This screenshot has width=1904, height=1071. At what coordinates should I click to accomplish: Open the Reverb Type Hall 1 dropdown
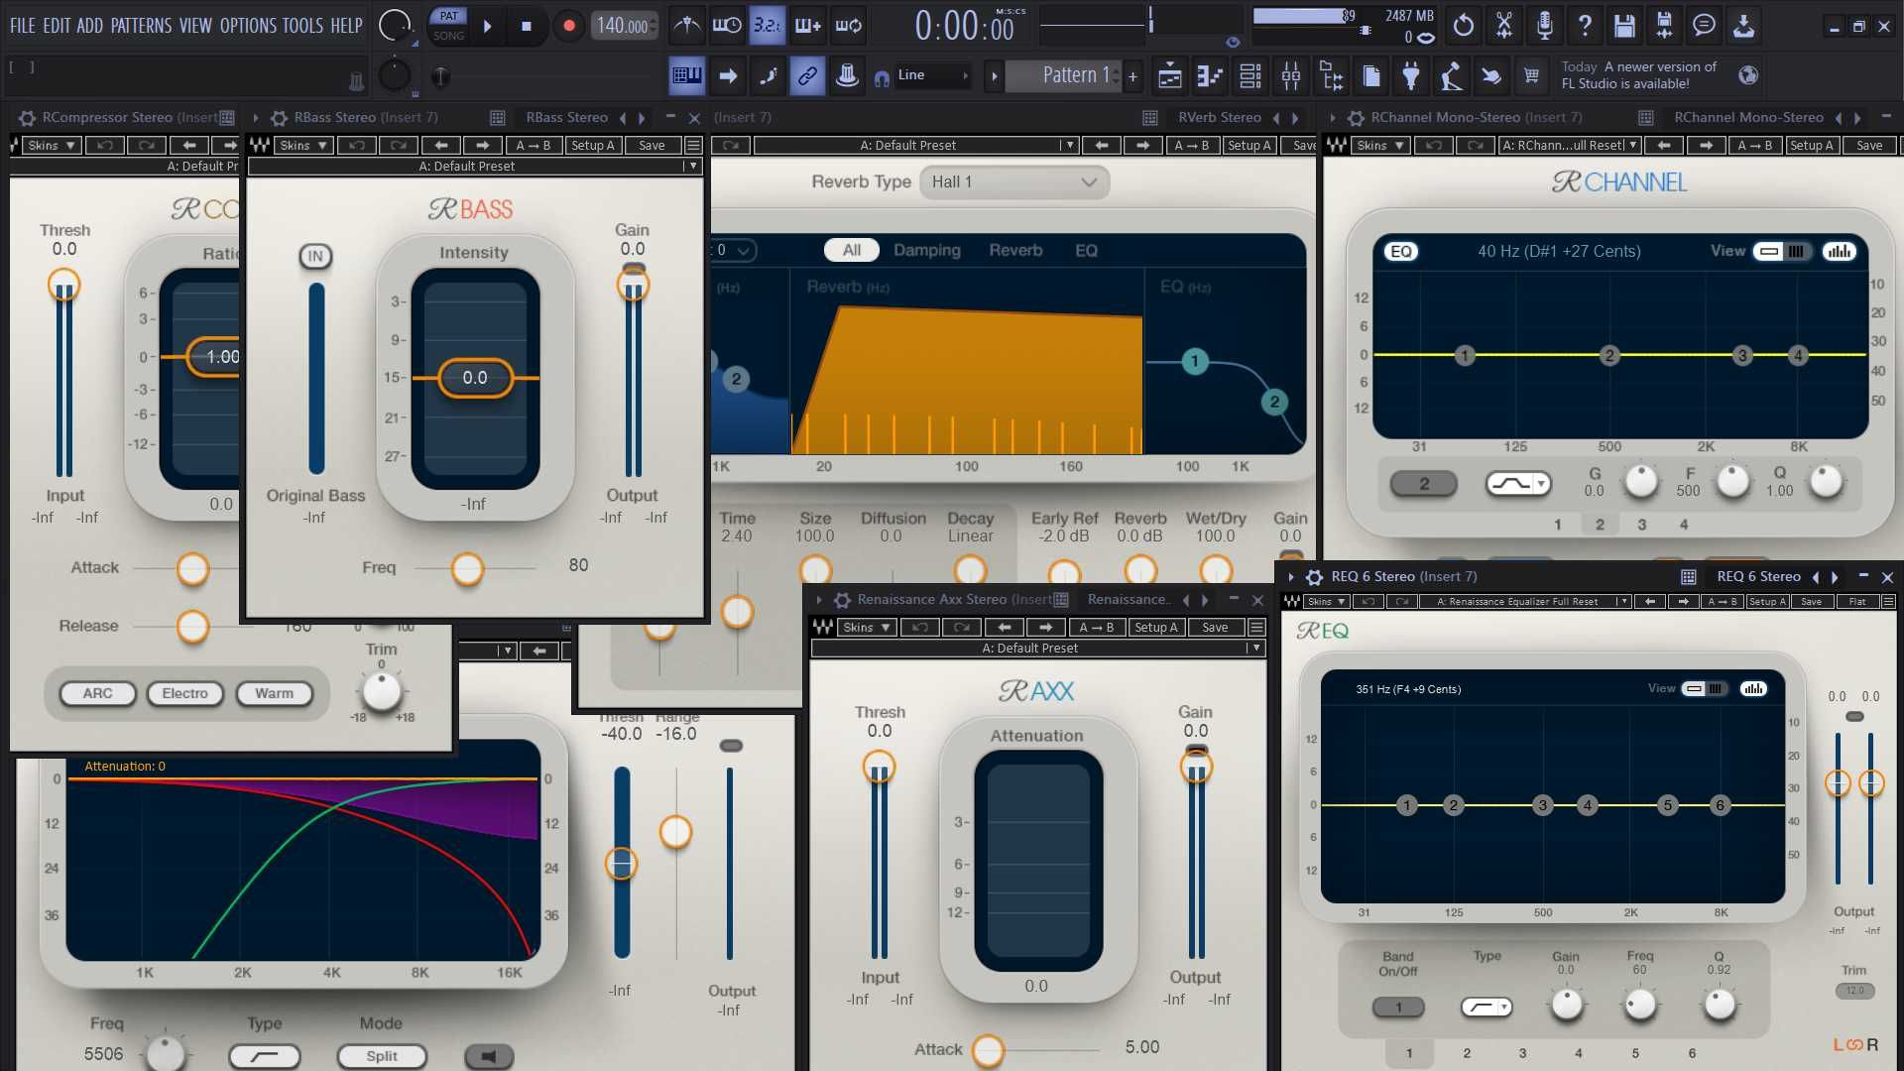1014,182
